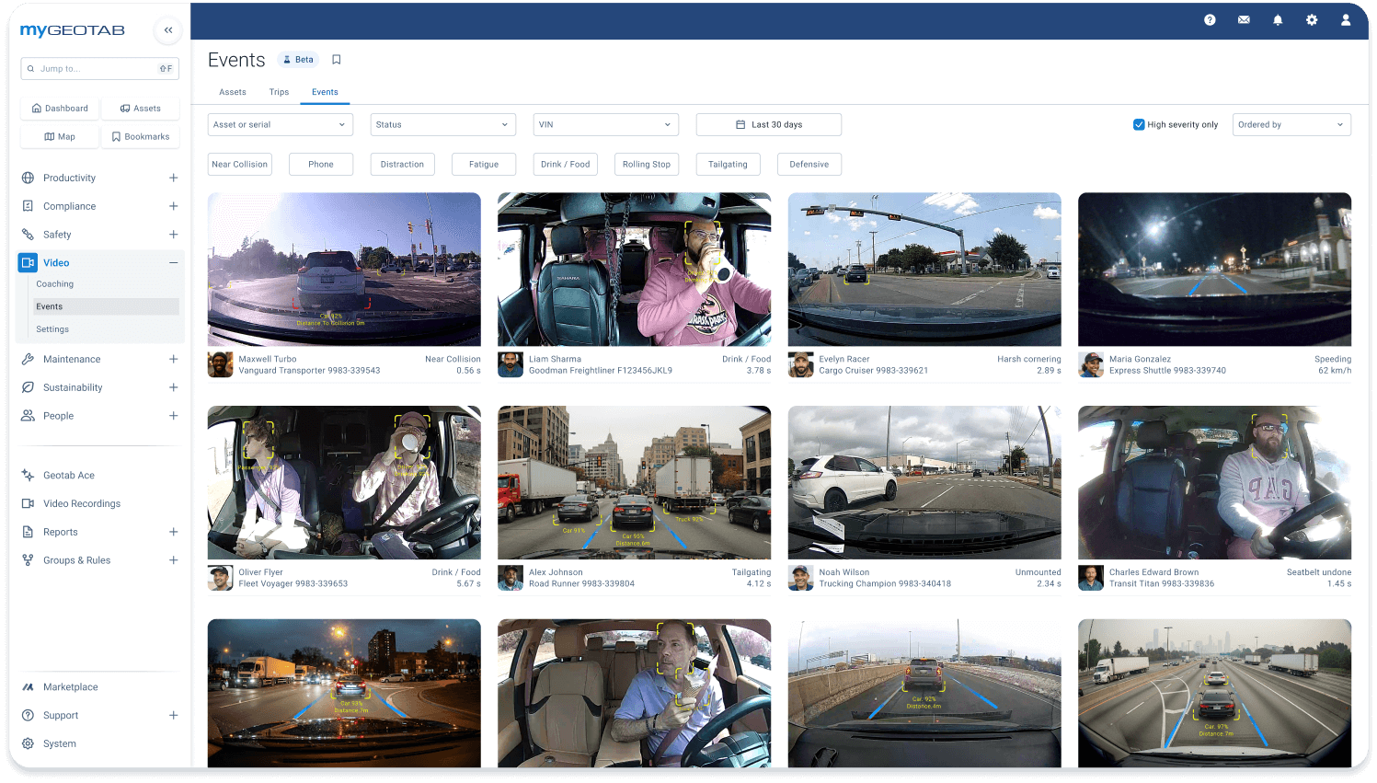This screenshot has width=1377, height=783.
Task: Collapse the sidebar with the double-chevron button
Action: click(x=167, y=29)
